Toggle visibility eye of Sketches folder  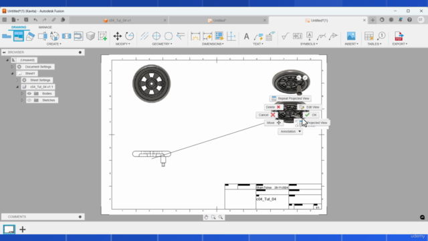pyautogui.click(x=29, y=100)
